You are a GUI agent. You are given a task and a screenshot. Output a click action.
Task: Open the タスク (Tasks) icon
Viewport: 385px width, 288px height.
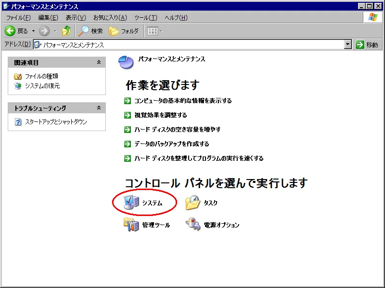coord(202,202)
